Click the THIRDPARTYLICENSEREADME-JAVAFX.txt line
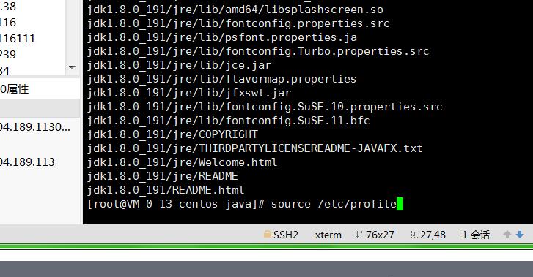The width and height of the screenshot is (533, 277). [x=255, y=148]
